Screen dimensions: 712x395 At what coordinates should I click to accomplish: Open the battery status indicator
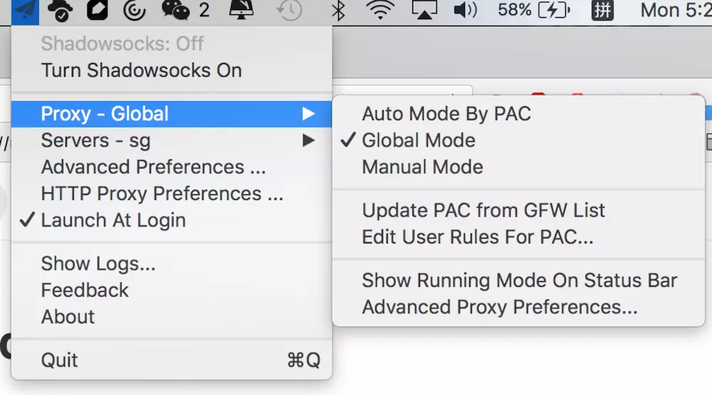535,10
